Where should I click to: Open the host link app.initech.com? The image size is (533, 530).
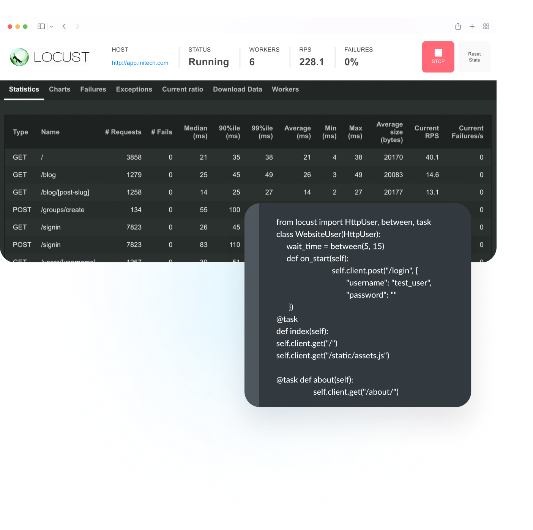click(x=140, y=63)
